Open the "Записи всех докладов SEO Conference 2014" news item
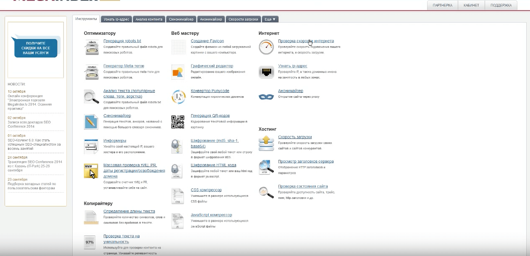 29,124
